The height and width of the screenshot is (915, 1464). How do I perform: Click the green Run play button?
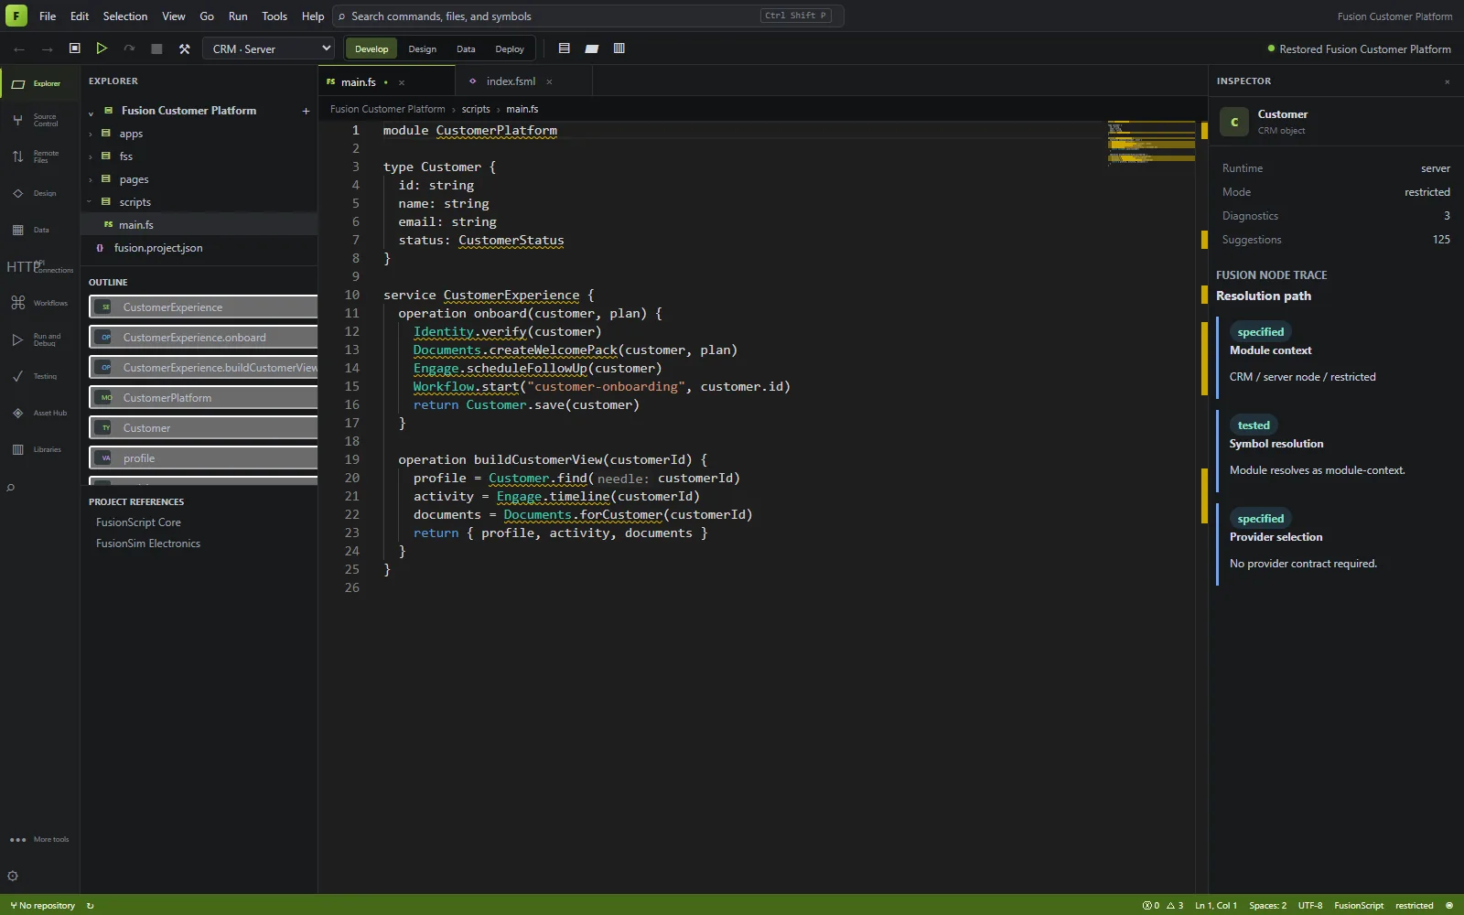tap(102, 48)
